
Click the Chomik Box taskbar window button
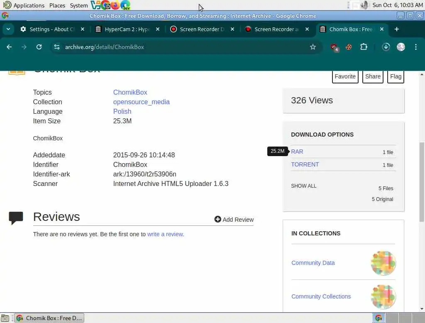click(x=49, y=318)
